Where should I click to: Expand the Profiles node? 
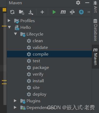(9, 21)
